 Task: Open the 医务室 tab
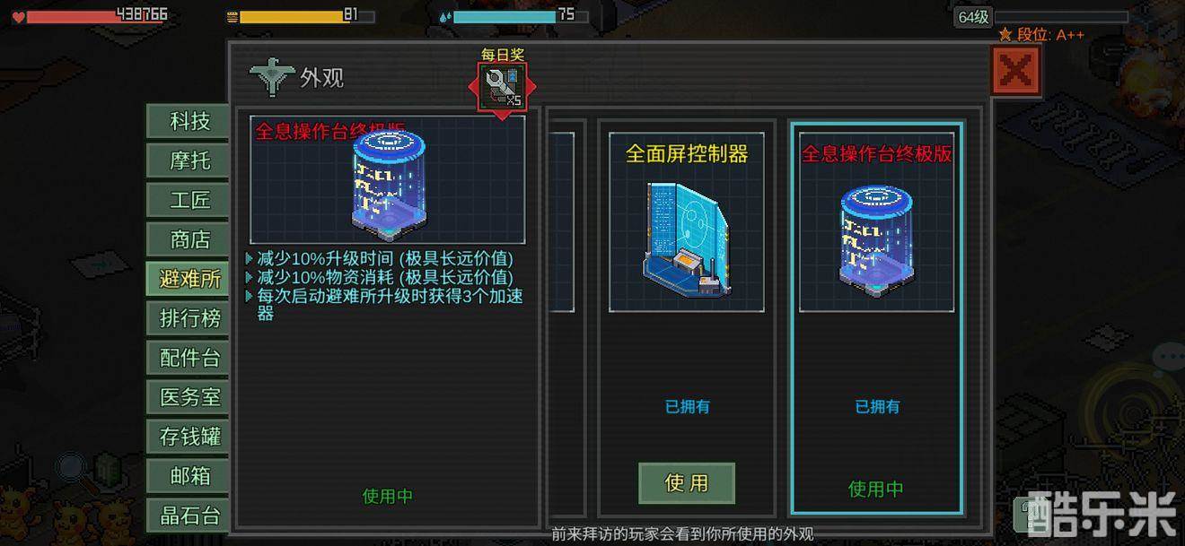[189, 397]
